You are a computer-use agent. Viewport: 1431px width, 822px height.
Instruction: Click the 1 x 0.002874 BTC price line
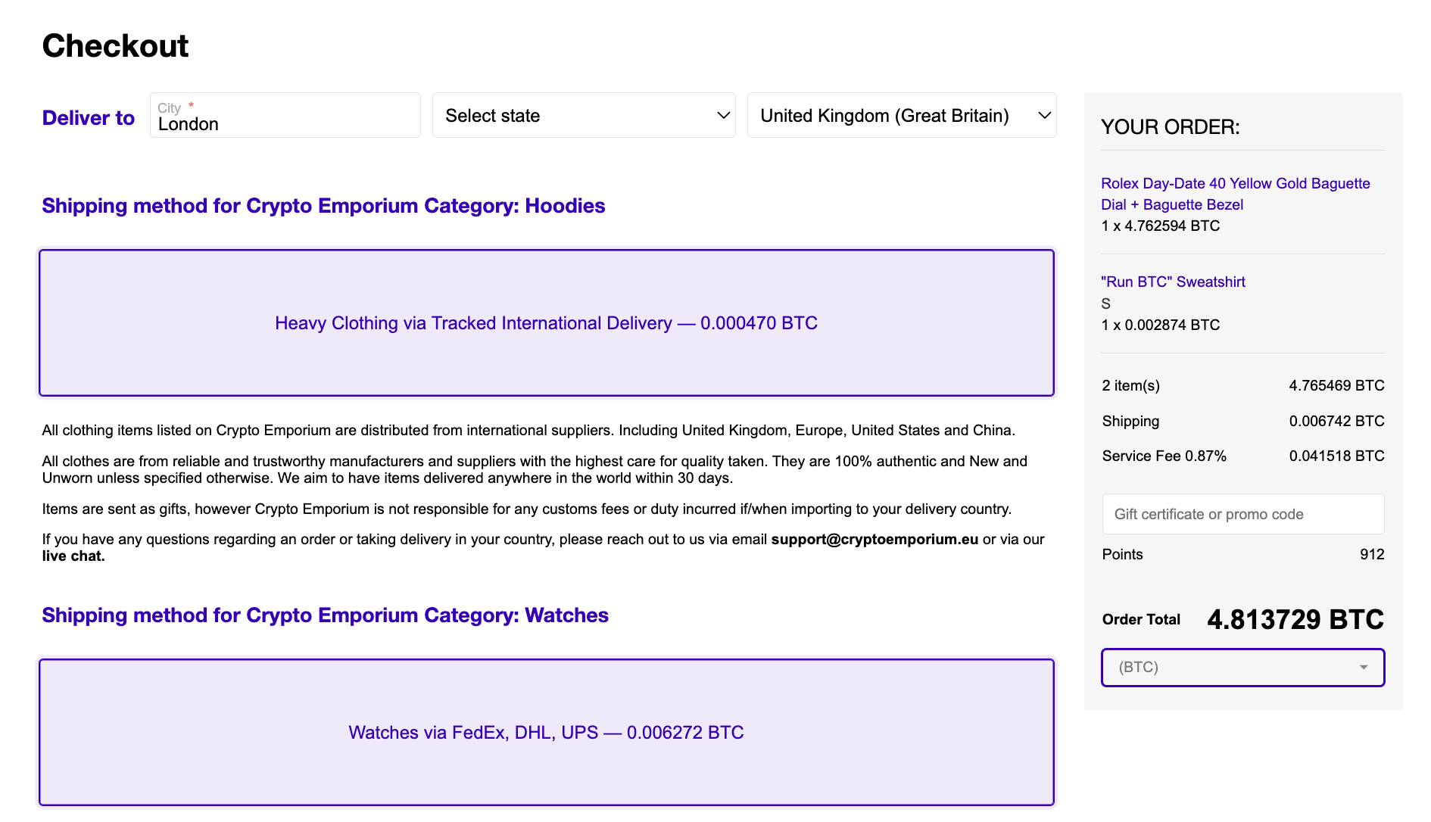pyautogui.click(x=1161, y=325)
